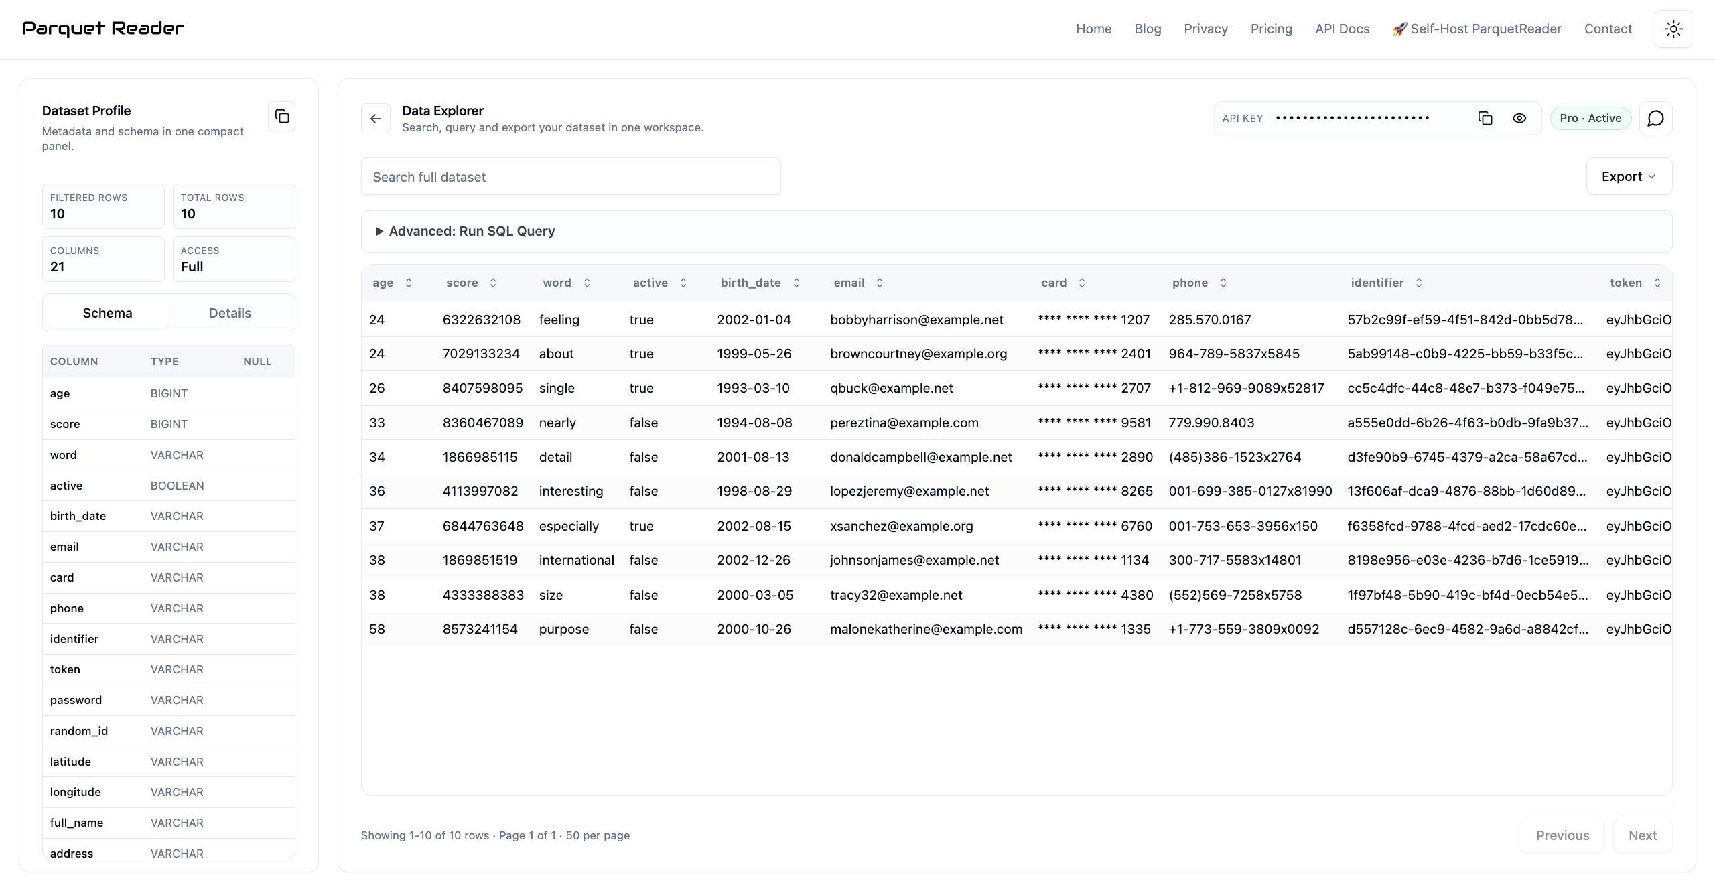Click the Next pagination button

1643,835
